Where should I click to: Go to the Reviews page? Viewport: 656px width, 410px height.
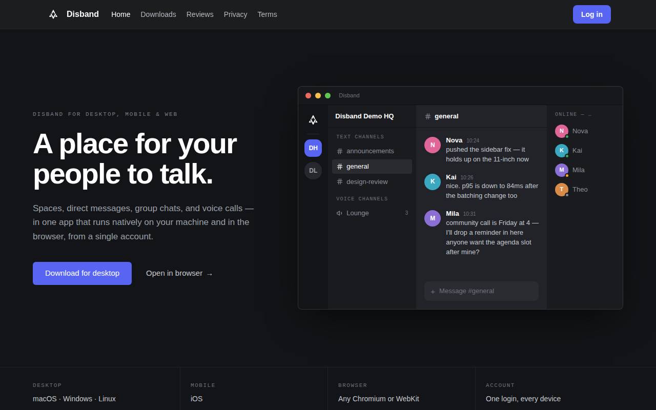coord(200,14)
